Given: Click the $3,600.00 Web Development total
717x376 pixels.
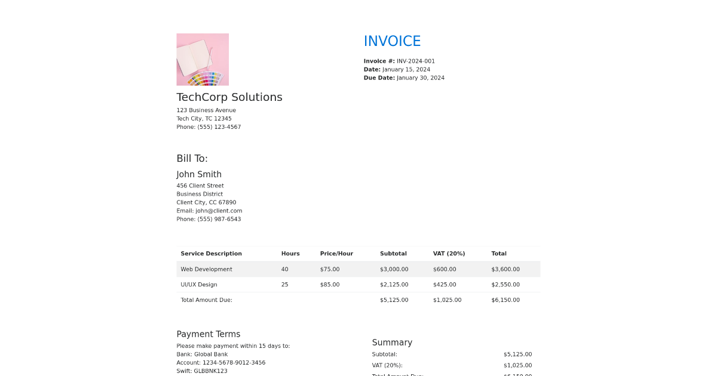Looking at the screenshot, I should (505, 269).
